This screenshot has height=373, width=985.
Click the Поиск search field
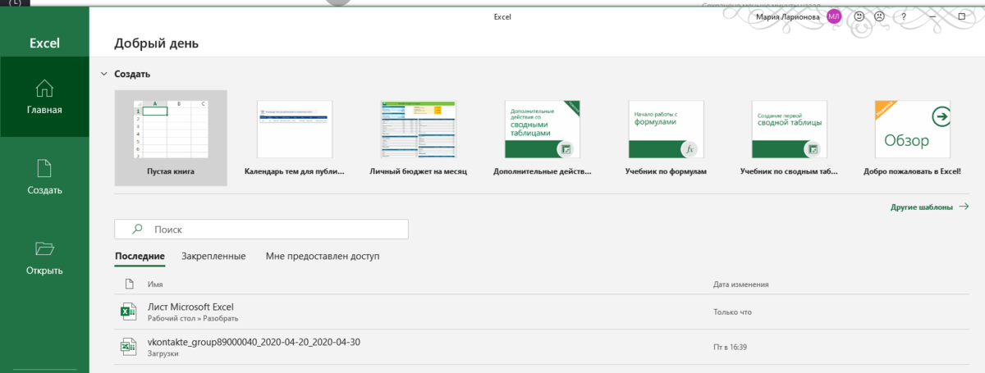point(261,230)
